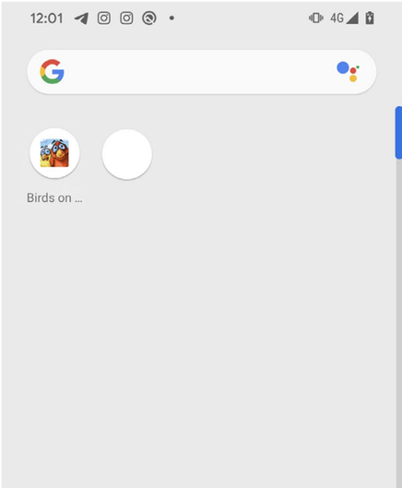Image resolution: width=402 pixels, height=488 pixels.
Task: Tap the 12:01 clock in the status bar
Action: tap(47, 18)
